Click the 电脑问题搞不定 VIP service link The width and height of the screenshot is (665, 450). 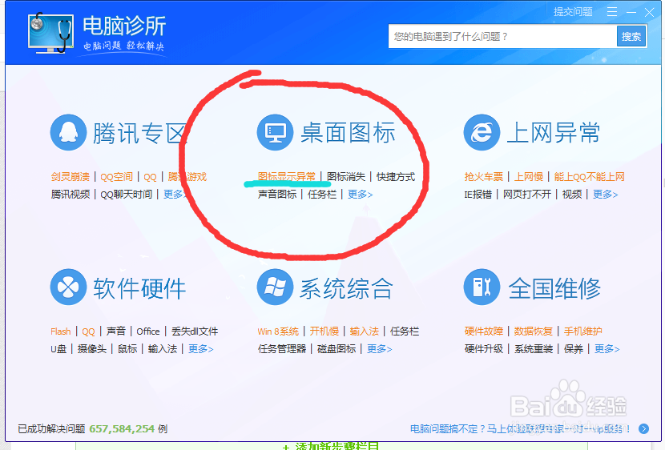tap(520, 429)
